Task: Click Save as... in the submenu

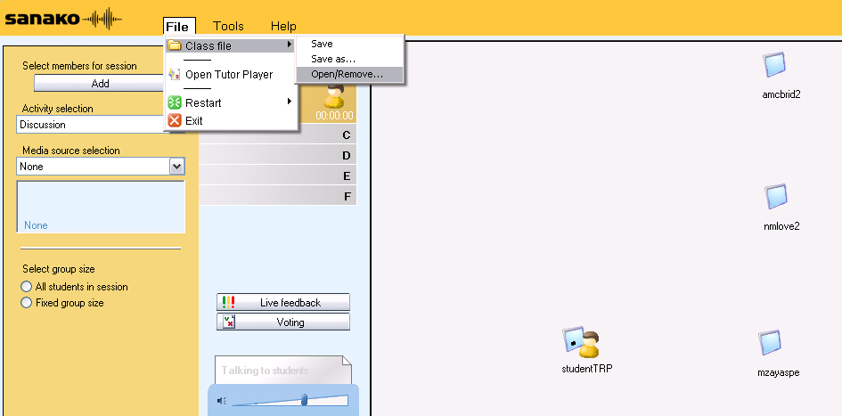Action: pos(332,59)
